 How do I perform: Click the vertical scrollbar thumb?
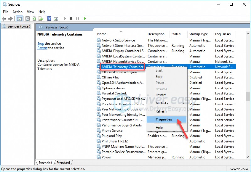pos(248,96)
